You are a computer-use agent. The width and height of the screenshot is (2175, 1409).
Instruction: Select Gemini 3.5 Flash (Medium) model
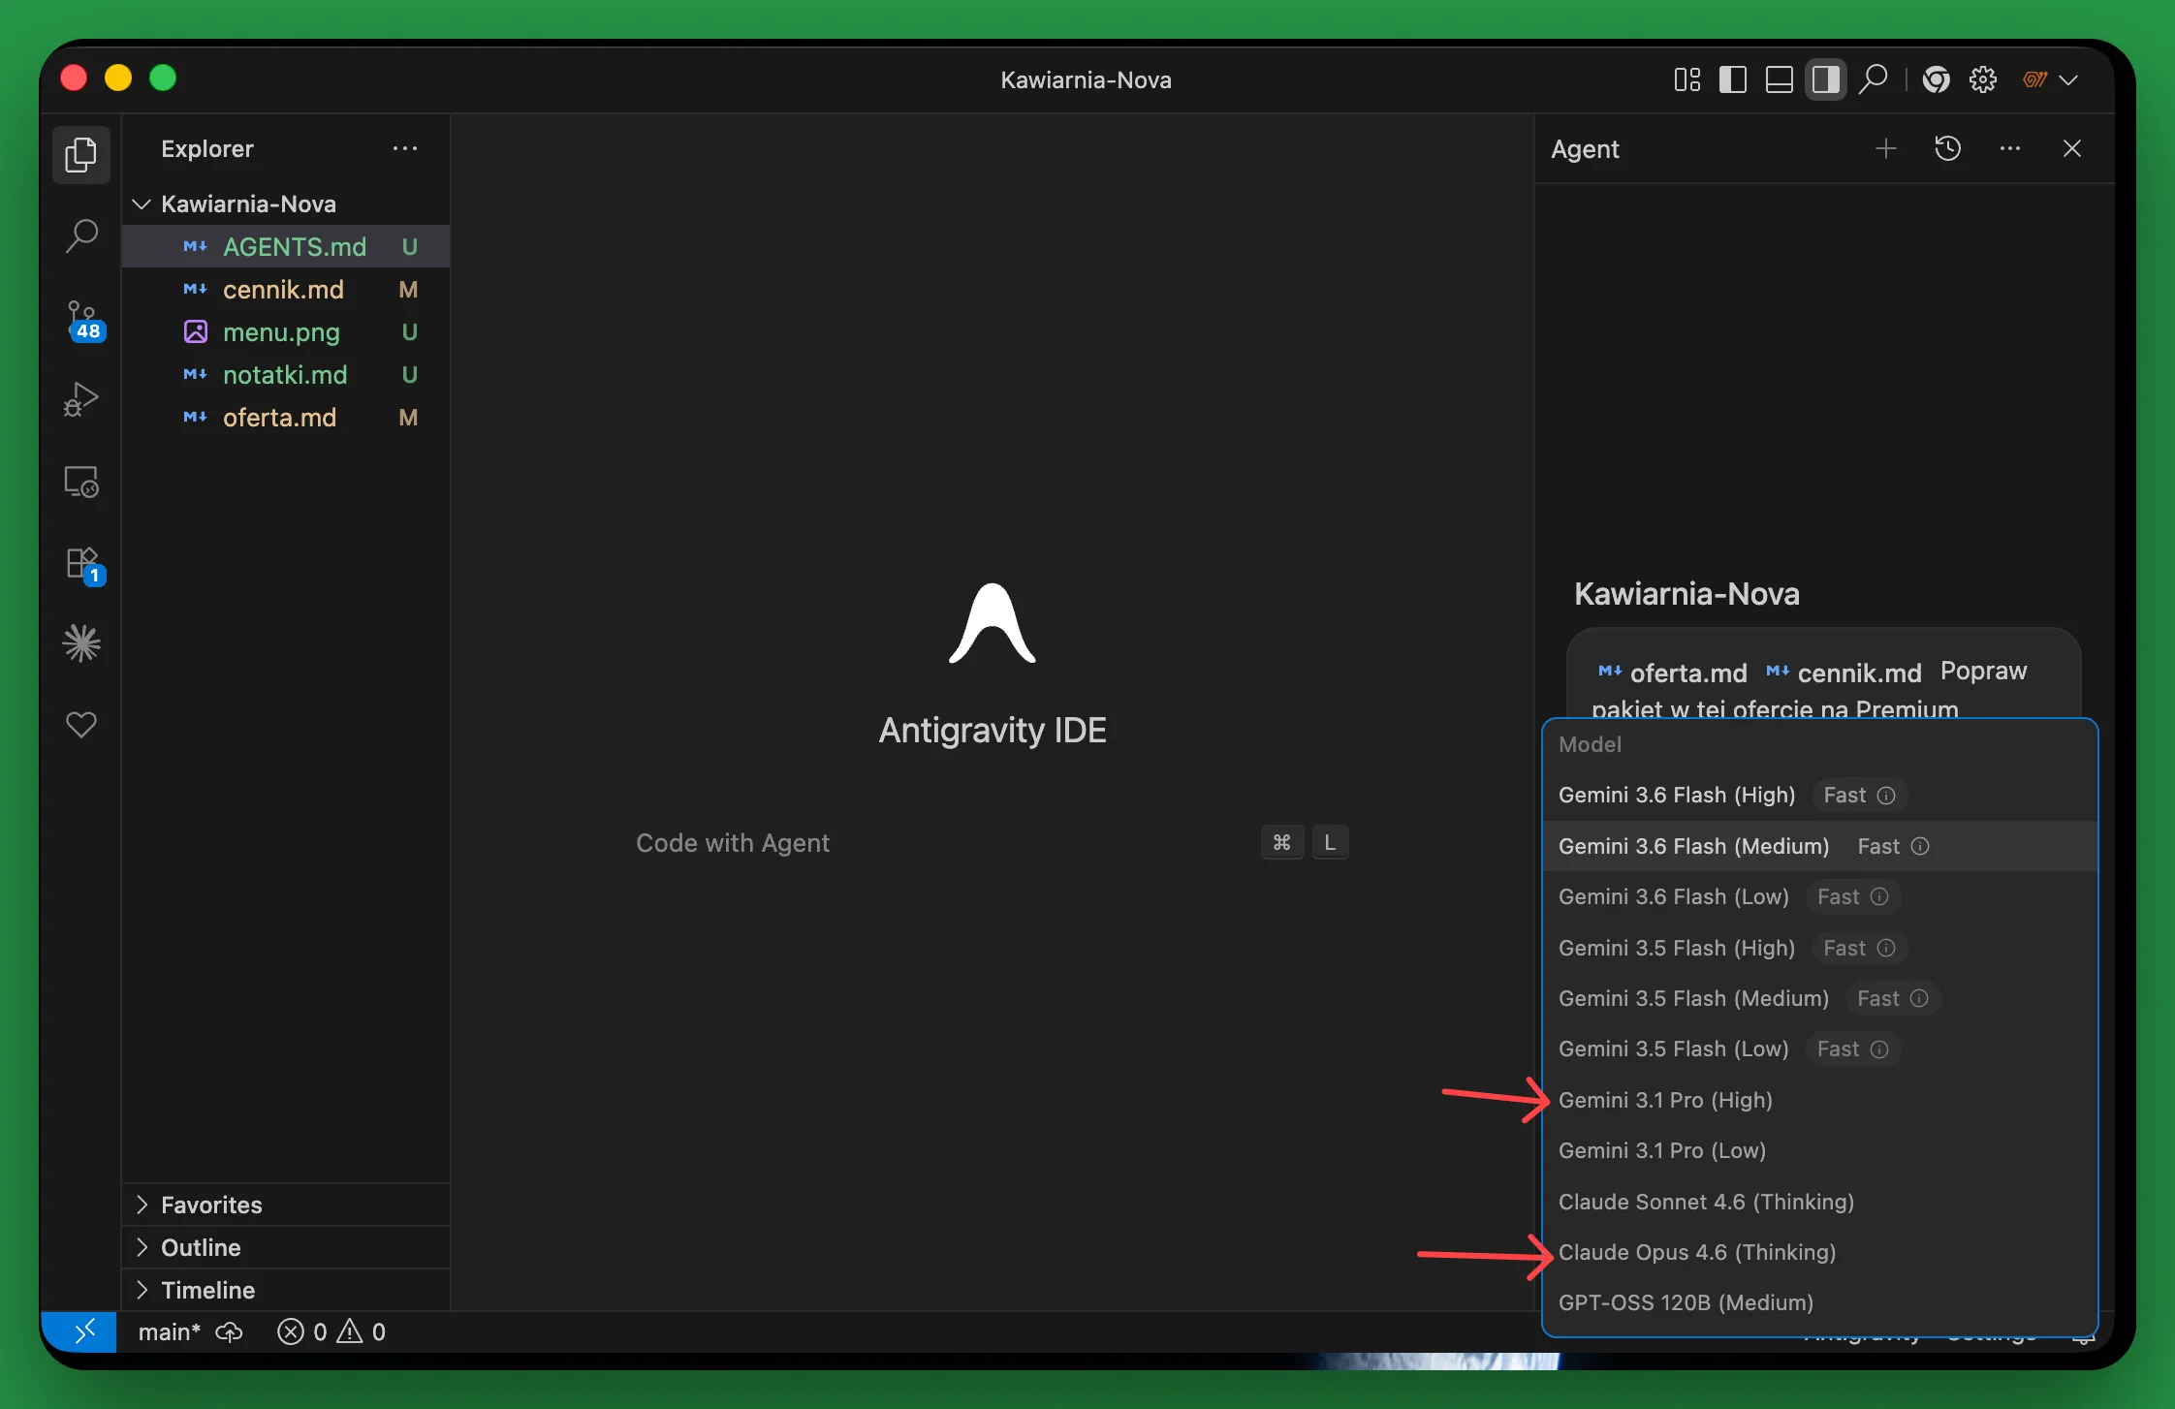pyautogui.click(x=1820, y=998)
